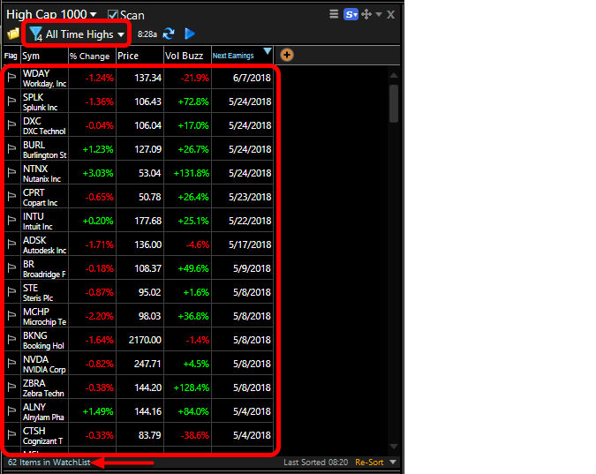The height and width of the screenshot is (474, 596).
Task: Expand the window options arrow beside X
Action: point(379,14)
